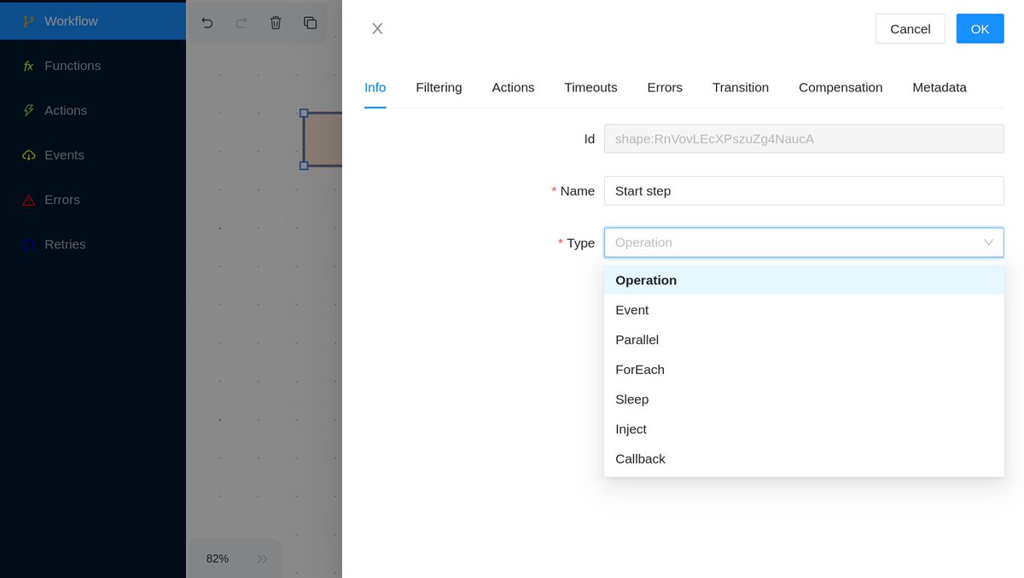Click the 82% zoom level indicator
The height and width of the screenshot is (578, 1024).
pos(218,558)
